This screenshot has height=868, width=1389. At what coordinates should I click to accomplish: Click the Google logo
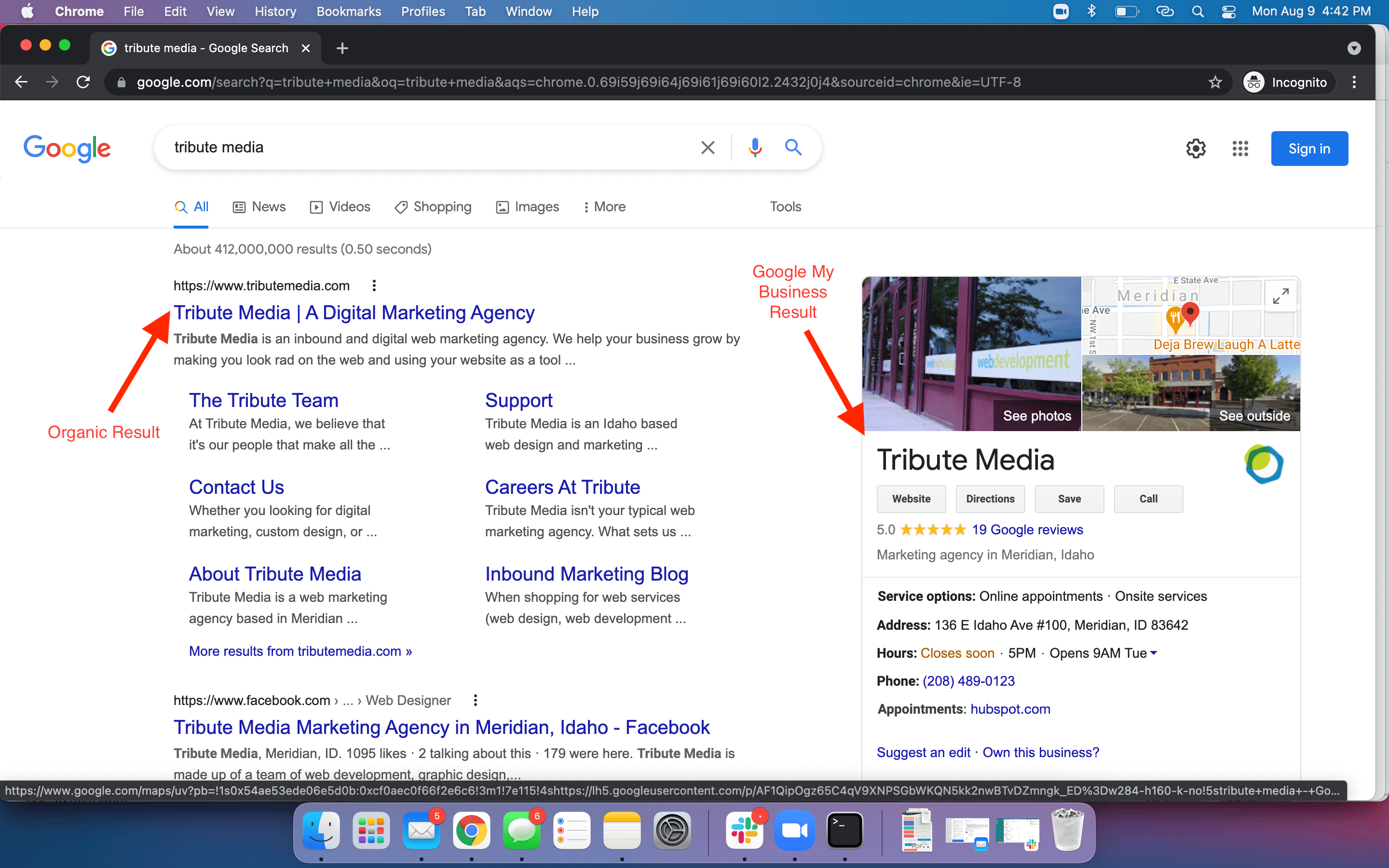click(x=67, y=149)
